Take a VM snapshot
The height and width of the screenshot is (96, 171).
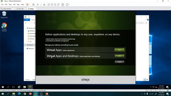pos(38,5)
